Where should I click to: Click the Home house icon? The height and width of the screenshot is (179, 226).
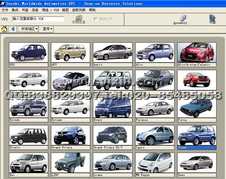coord(4,29)
